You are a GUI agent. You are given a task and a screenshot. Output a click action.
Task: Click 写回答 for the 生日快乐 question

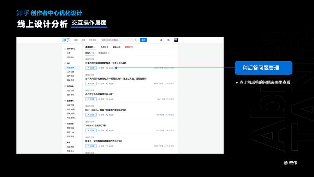pos(91,68)
